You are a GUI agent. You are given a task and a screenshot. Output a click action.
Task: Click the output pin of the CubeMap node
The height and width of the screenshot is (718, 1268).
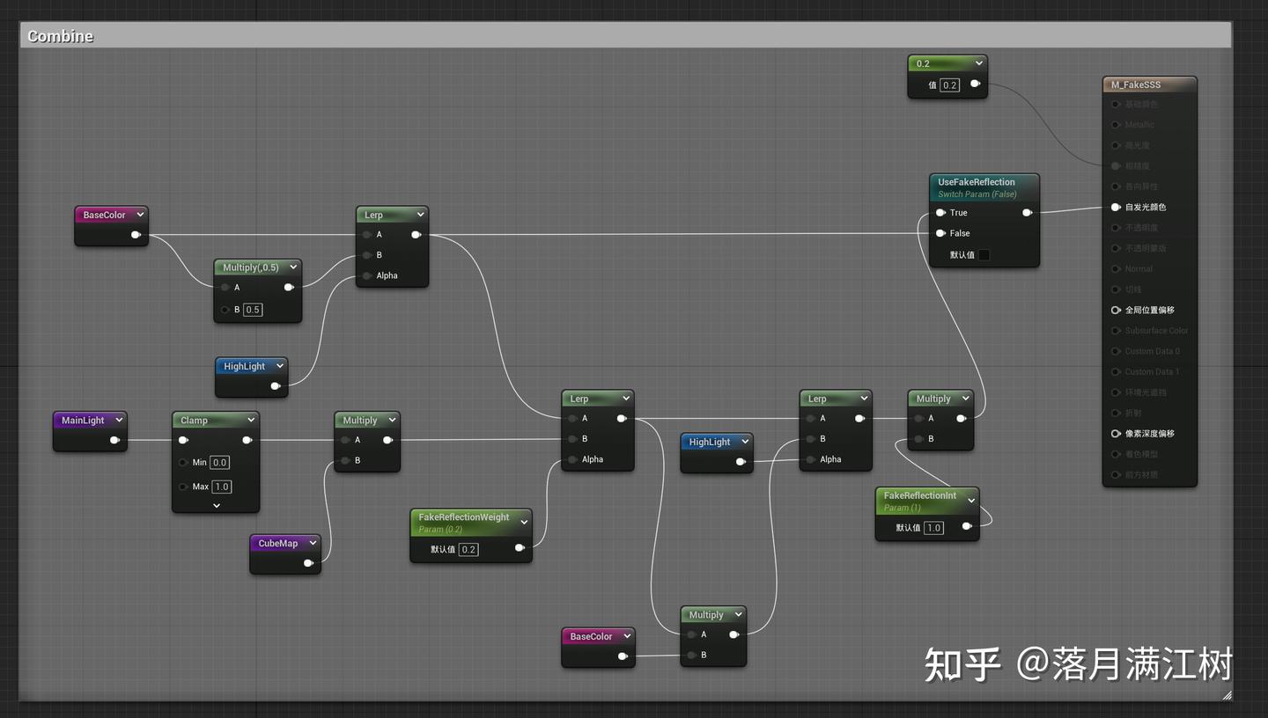(308, 563)
